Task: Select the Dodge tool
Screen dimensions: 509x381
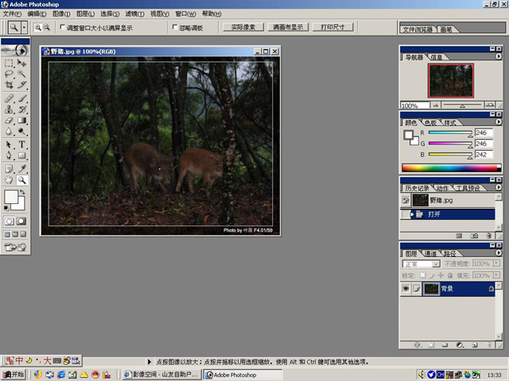Action: pyautogui.click(x=21, y=131)
